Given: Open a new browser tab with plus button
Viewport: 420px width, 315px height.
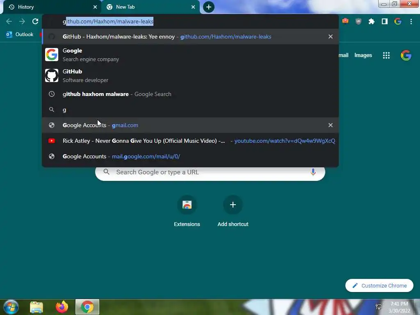Looking at the screenshot, I should coord(209,7).
